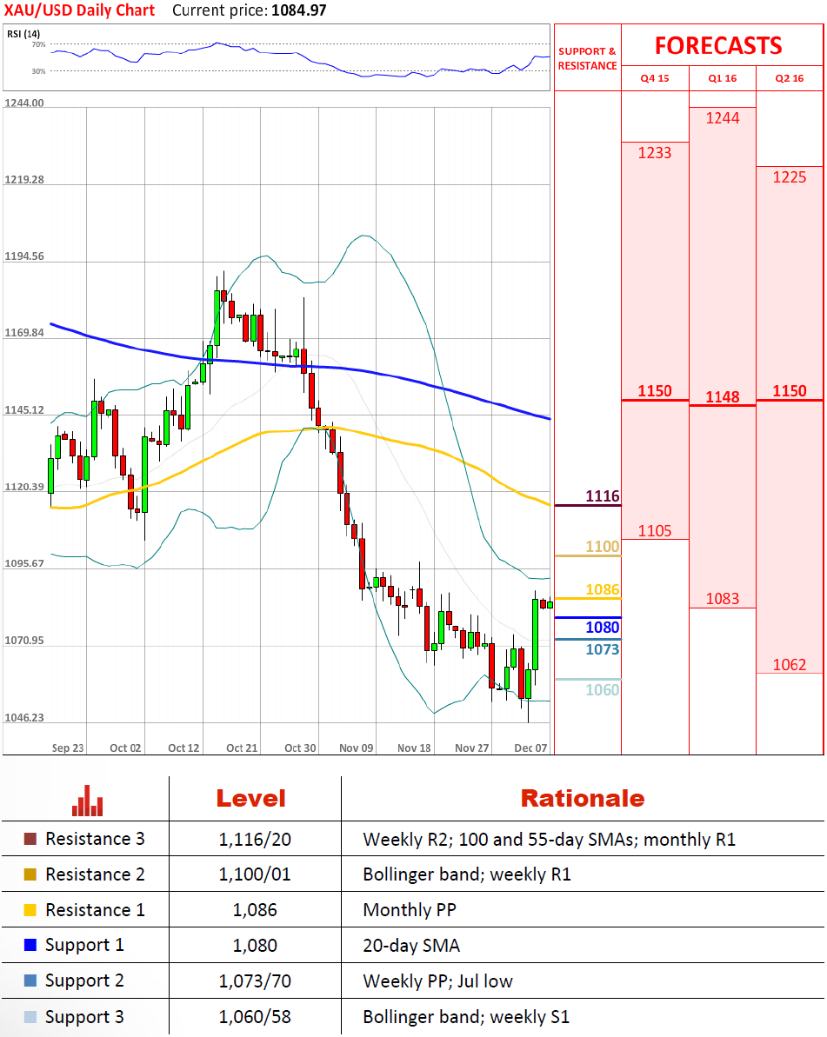827x1037 pixels.
Task: Click the 1169.84 price axis label
Action: pos(23,333)
